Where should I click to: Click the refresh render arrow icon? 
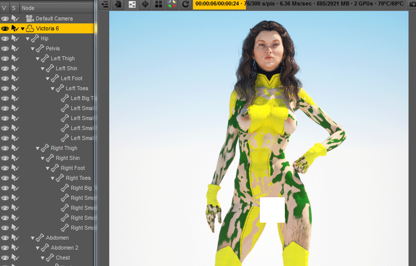[x=186, y=4]
